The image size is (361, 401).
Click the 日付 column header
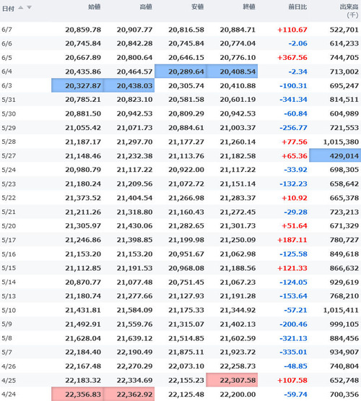point(8,9)
